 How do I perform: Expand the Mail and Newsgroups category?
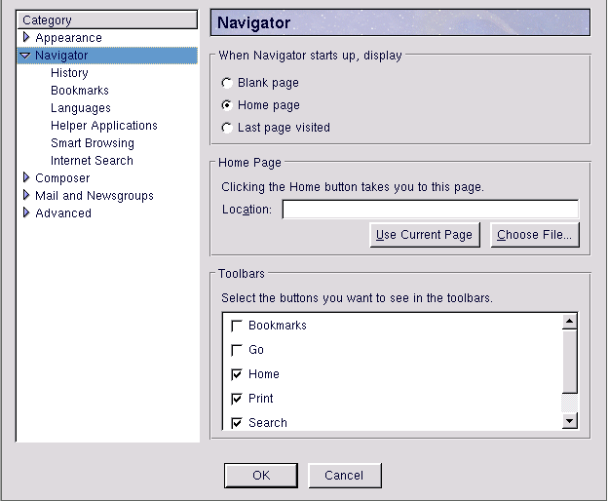click(x=26, y=196)
